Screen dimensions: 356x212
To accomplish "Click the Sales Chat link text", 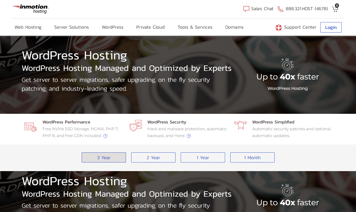I will [262, 9].
